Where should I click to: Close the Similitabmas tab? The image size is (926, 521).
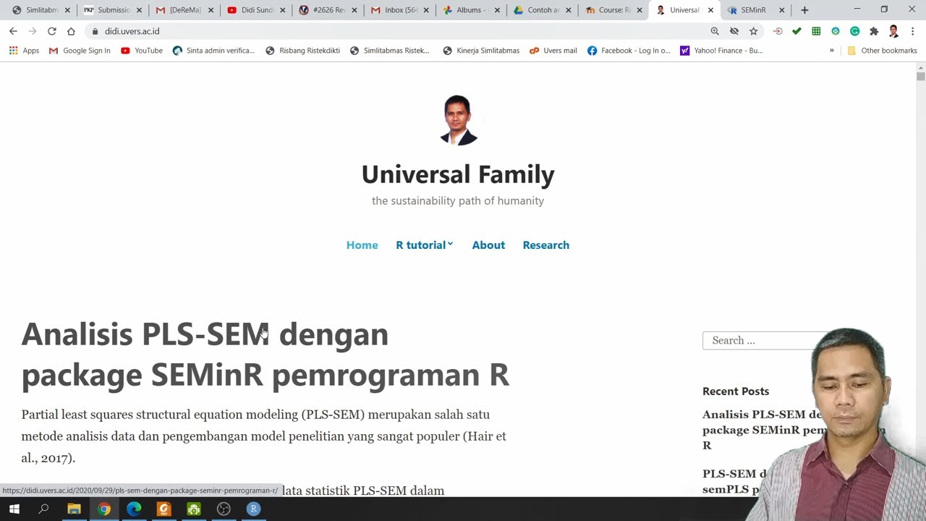tap(67, 10)
